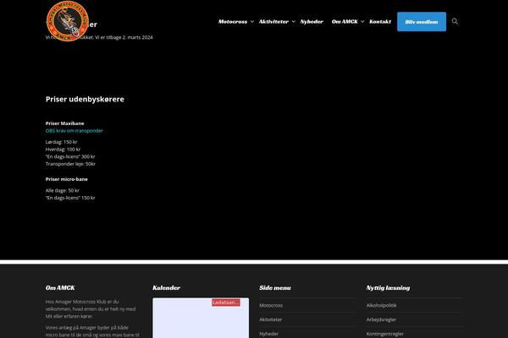Open Nyheder in footer Side menu
Viewport: 508px width, 338px height.
tap(269, 334)
